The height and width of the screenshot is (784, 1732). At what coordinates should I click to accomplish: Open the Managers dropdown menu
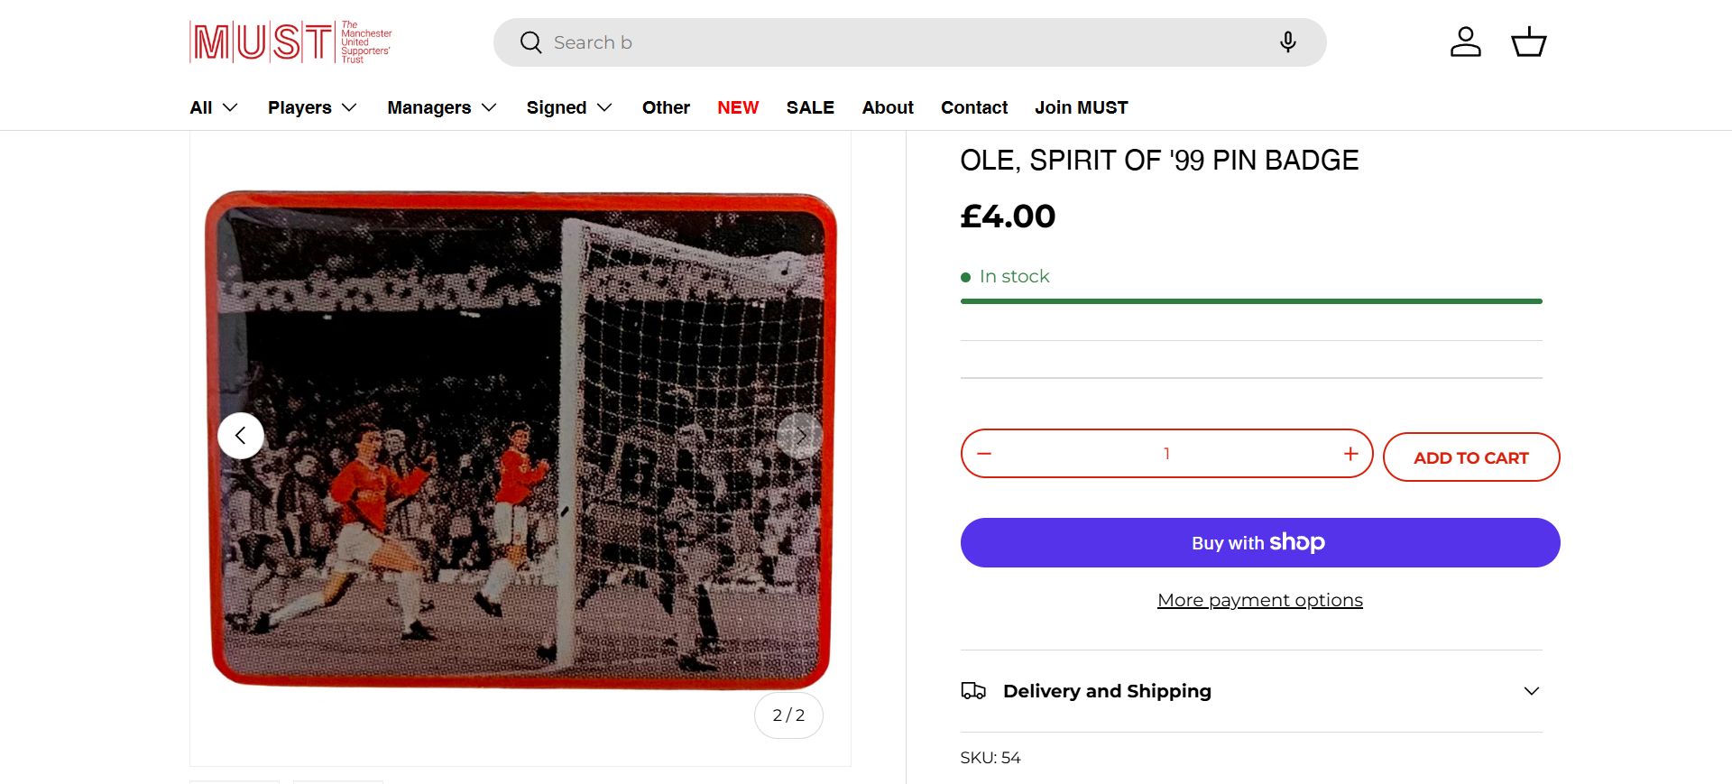click(x=442, y=107)
